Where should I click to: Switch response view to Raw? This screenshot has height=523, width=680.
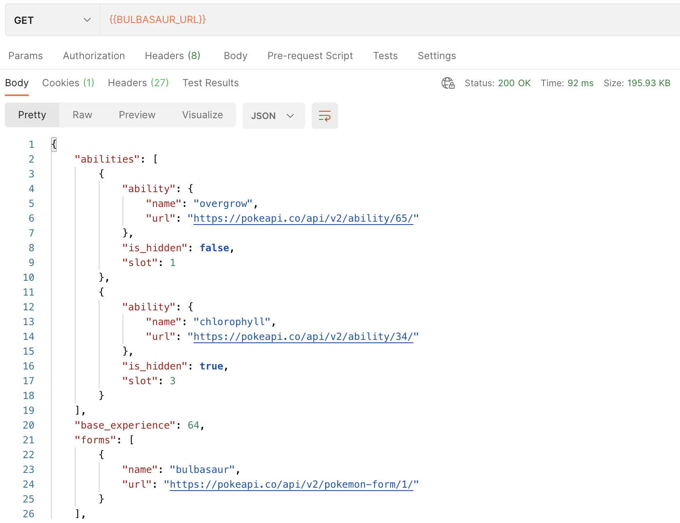[82, 115]
